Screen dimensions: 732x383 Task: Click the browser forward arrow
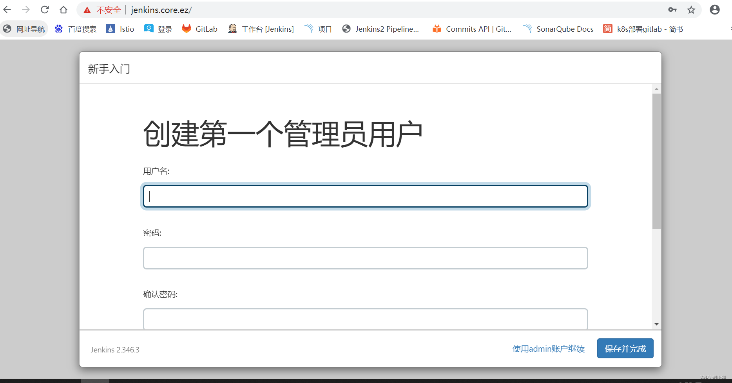26,10
